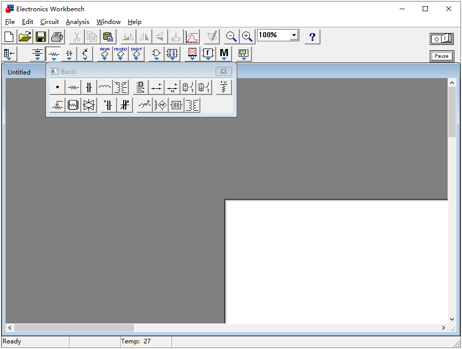Toggle the circuit activate power switch

point(441,39)
